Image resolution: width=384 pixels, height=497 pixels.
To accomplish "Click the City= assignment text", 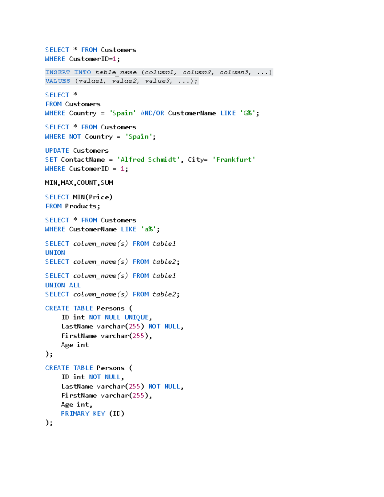I will tap(197, 160).
